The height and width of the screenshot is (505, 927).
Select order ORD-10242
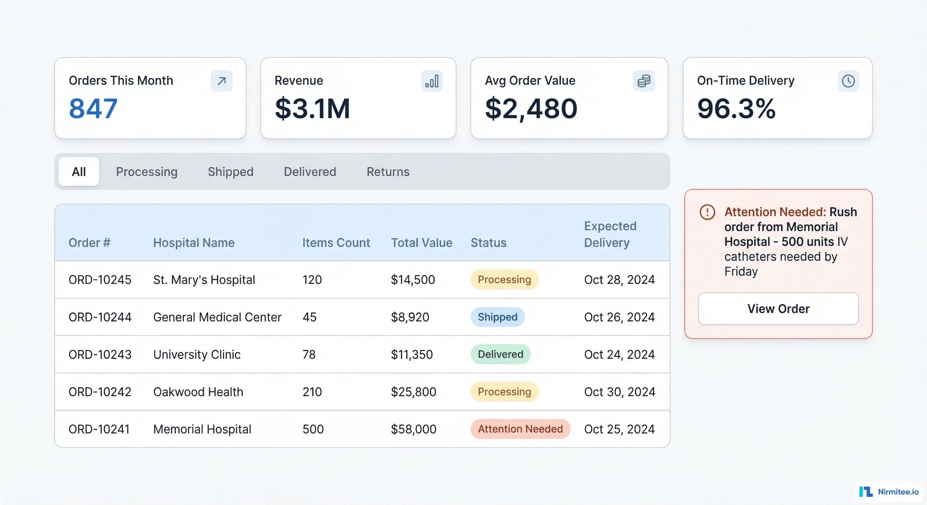coord(100,392)
